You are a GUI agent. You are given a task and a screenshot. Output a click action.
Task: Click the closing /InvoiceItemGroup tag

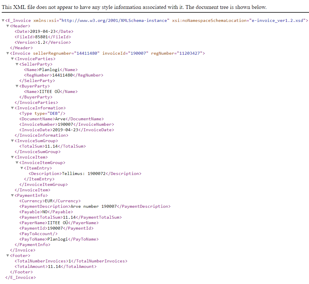point(44,185)
